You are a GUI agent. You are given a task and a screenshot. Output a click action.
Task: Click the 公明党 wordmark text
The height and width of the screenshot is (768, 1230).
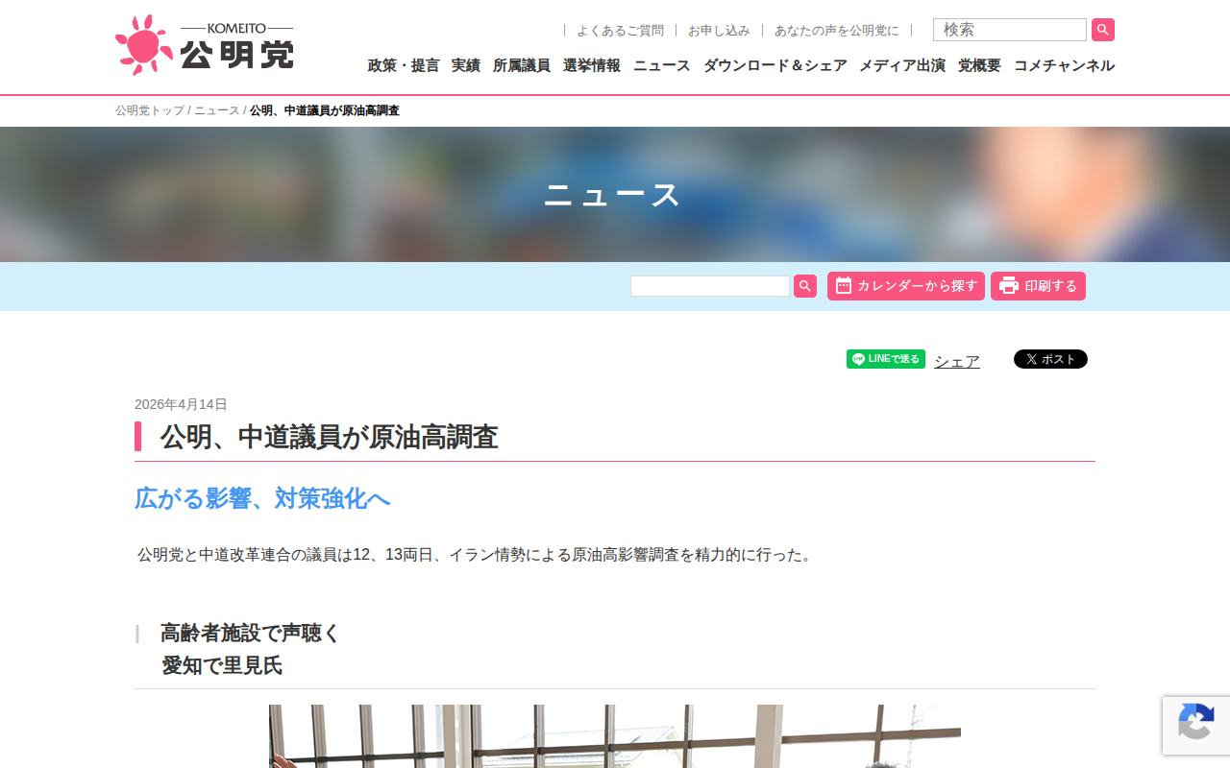[236, 54]
